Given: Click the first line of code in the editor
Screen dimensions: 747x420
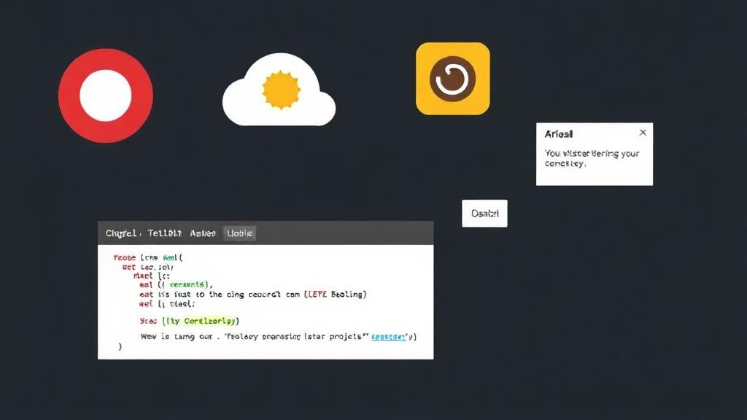Looking at the screenshot, I should coord(148,257).
